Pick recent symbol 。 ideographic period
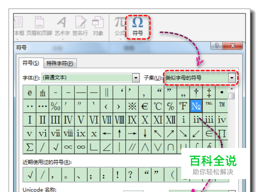Viewport: 259px width, 192px height. [x=68, y=175]
